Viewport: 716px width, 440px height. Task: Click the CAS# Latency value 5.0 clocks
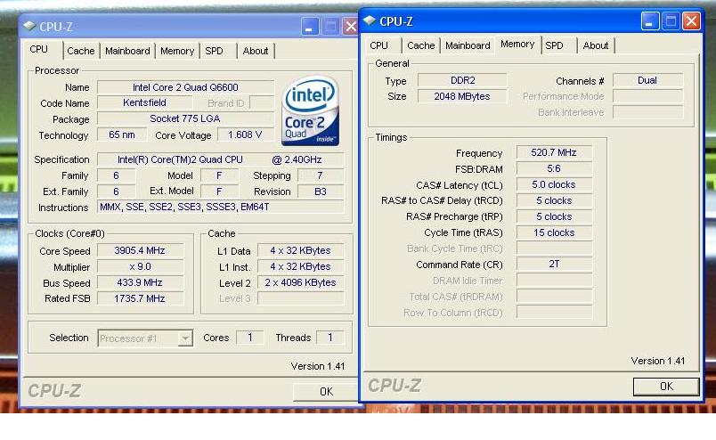click(554, 184)
